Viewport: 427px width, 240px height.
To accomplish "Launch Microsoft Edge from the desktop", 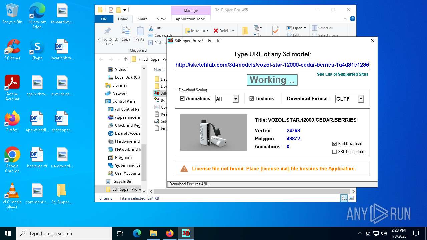I will pyautogui.click(x=37, y=16).
